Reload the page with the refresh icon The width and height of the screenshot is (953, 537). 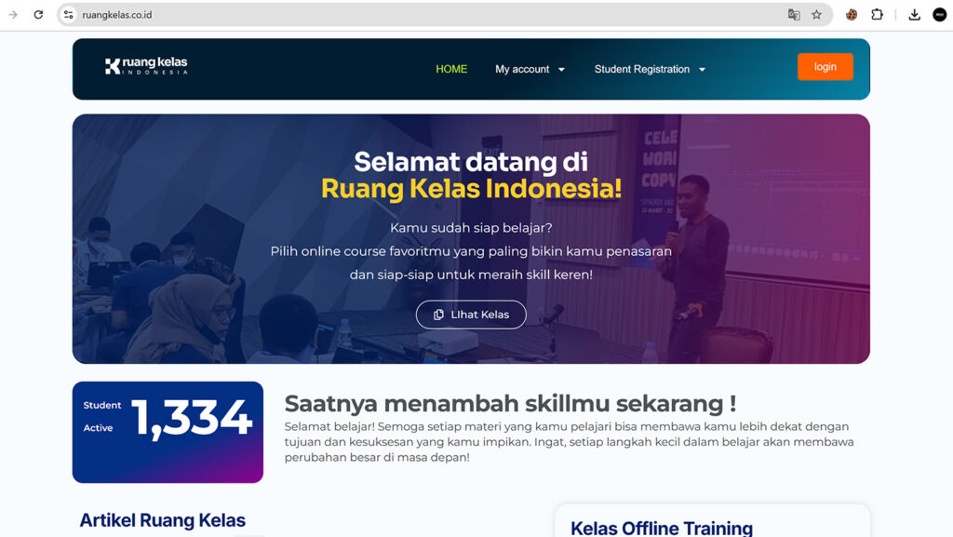click(x=38, y=15)
